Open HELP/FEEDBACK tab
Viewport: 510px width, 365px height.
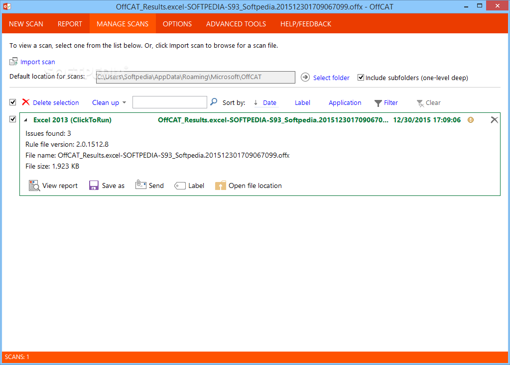coord(306,24)
